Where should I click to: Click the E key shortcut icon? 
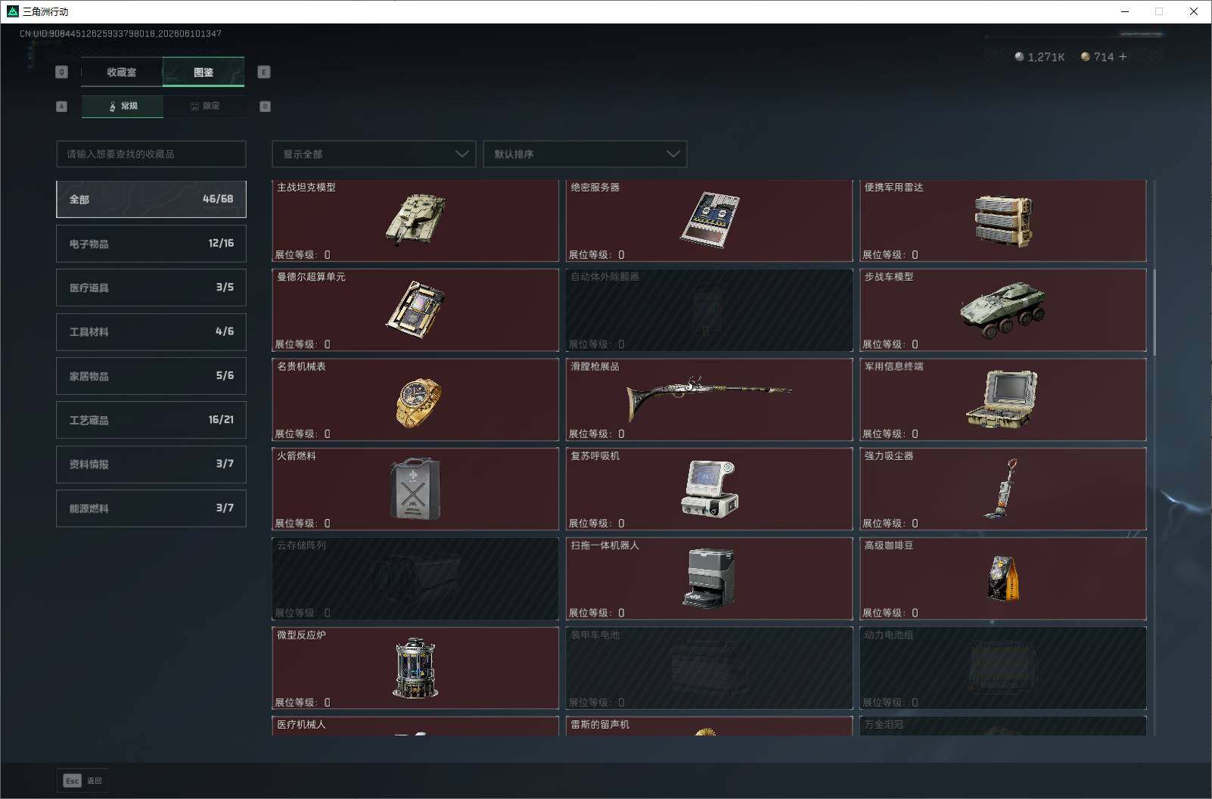(264, 72)
